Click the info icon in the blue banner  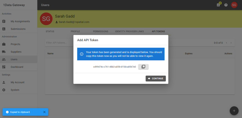click(82, 54)
